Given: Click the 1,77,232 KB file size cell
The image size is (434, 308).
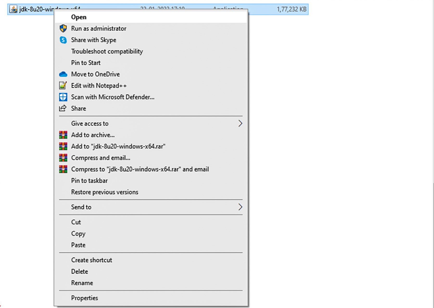Looking at the screenshot, I should [x=291, y=9].
